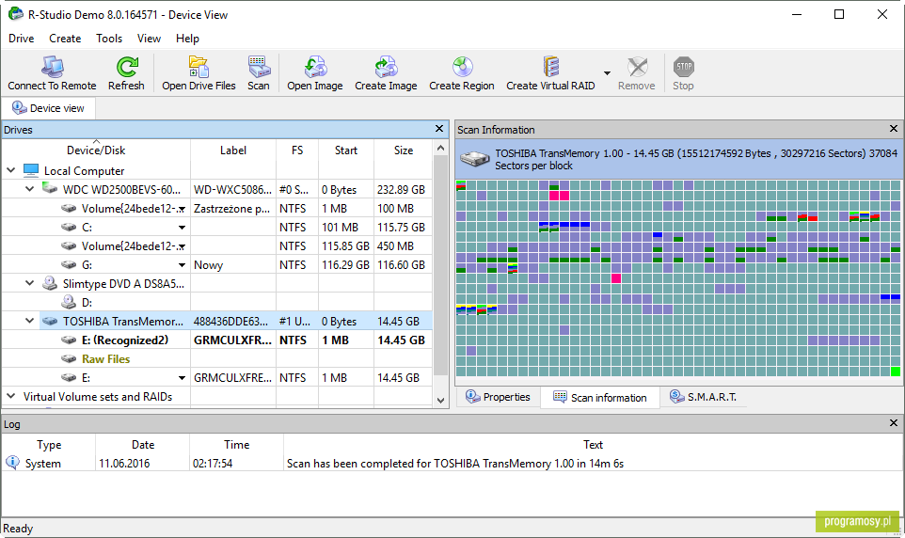Screen dimensions: 905x538
Task: Switch to the S.M.A.R.T. tab
Action: [703, 397]
